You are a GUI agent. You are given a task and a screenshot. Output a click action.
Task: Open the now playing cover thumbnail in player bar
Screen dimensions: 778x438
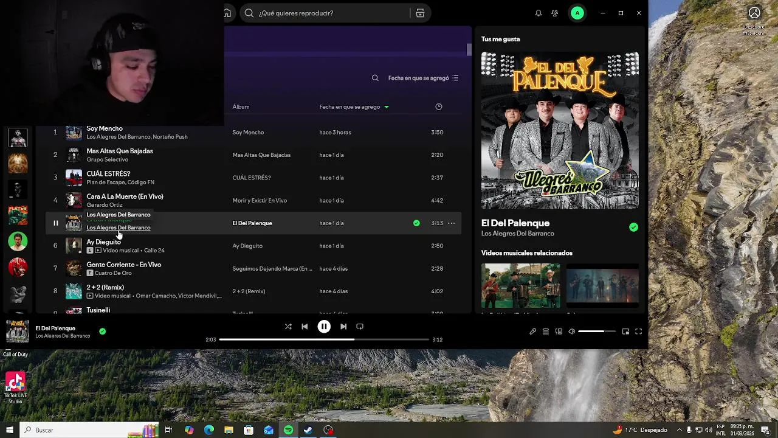click(18, 332)
